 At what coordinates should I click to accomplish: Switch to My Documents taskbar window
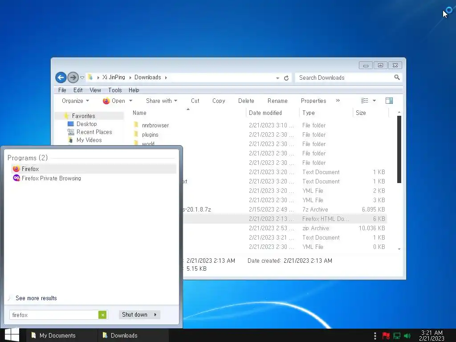coord(61,336)
